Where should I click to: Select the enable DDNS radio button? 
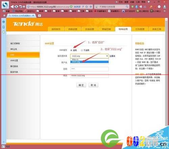click(x=71, y=50)
